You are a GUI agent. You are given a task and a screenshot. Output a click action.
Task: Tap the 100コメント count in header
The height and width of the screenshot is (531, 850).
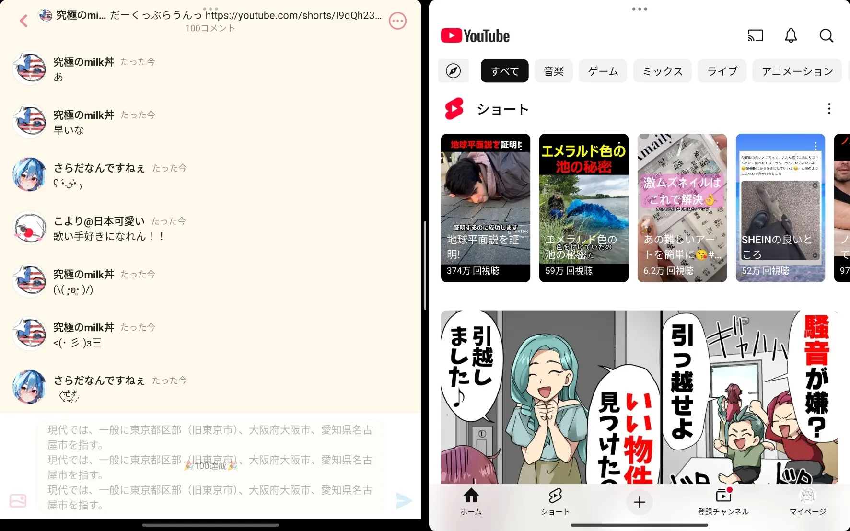click(210, 28)
